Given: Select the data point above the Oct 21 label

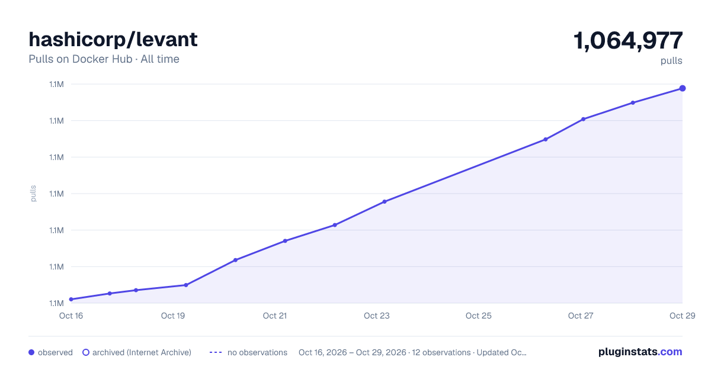Looking at the screenshot, I should (285, 240).
